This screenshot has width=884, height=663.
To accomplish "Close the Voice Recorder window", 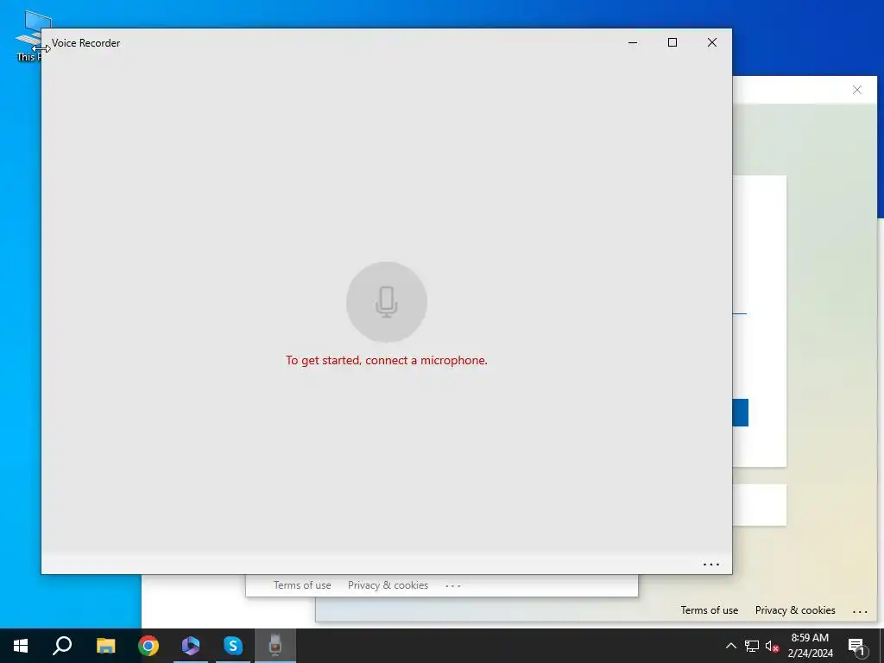I will click(712, 43).
